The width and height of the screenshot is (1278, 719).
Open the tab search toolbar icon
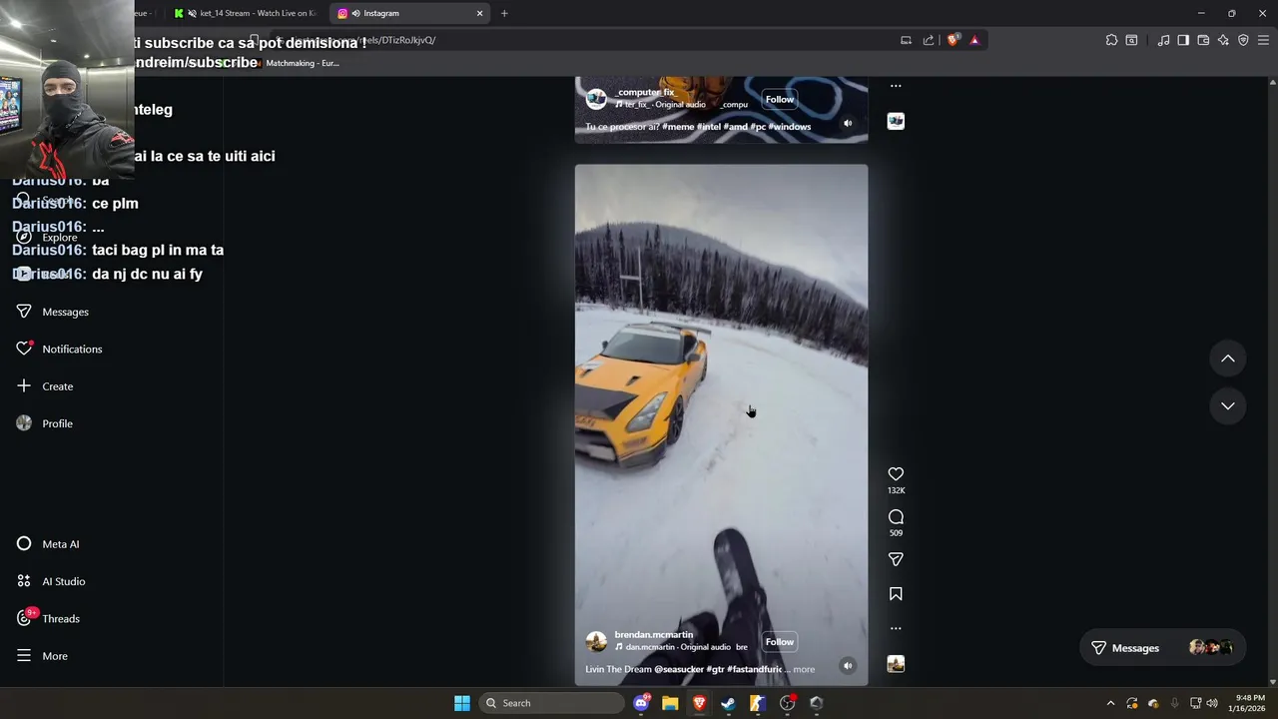(x=1131, y=40)
